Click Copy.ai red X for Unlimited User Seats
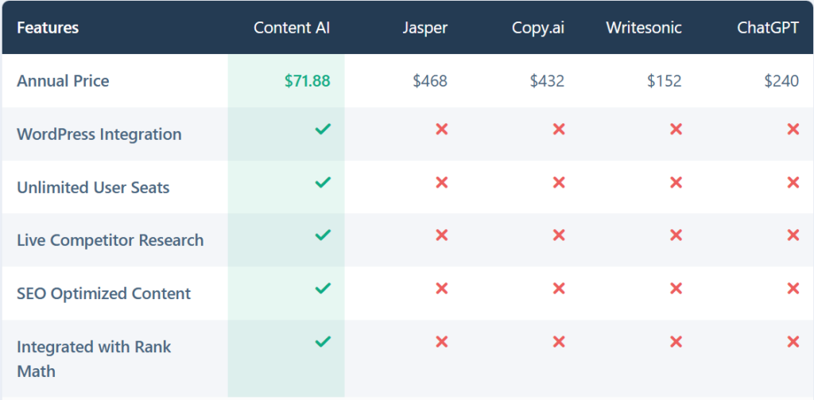Image resolution: width=814 pixels, height=400 pixels. point(559,182)
